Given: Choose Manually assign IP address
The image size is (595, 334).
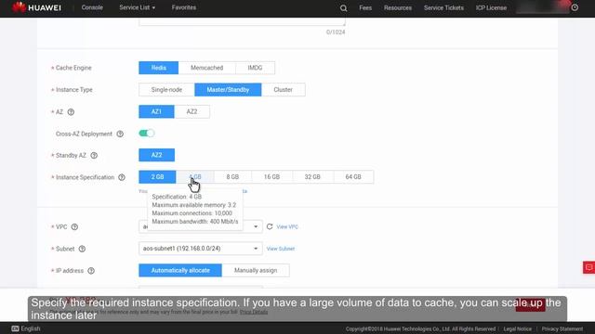Looking at the screenshot, I should 256,270.
